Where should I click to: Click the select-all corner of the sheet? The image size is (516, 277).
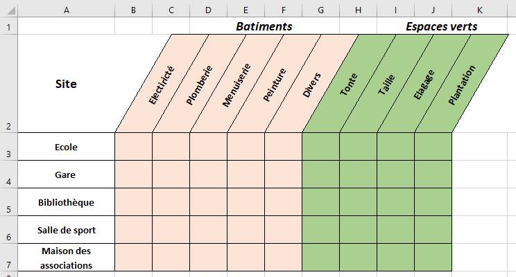pyautogui.click(x=8, y=9)
